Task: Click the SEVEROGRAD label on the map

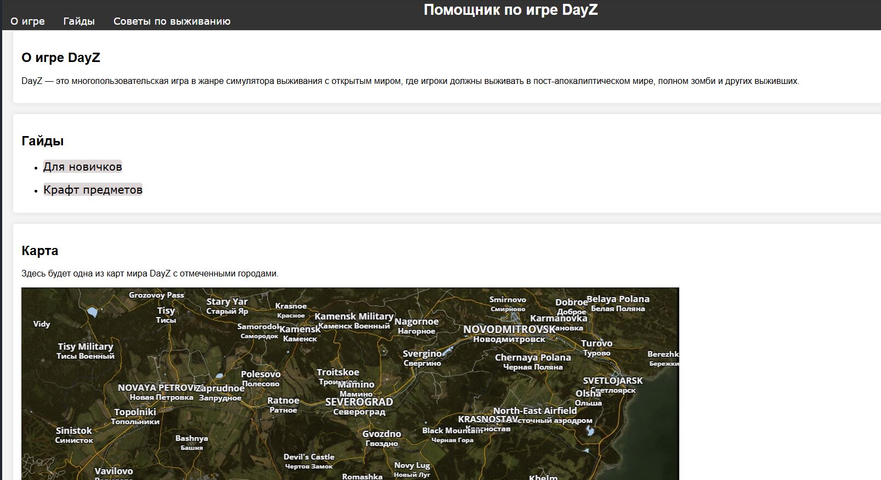Action: pyautogui.click(x=359, y=402)
